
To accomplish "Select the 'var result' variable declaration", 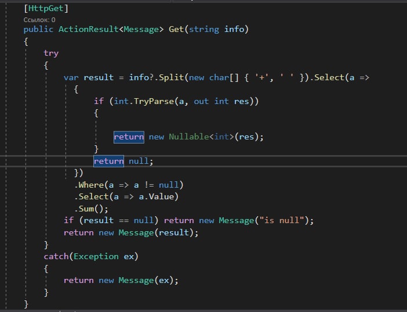I will 89,77.
